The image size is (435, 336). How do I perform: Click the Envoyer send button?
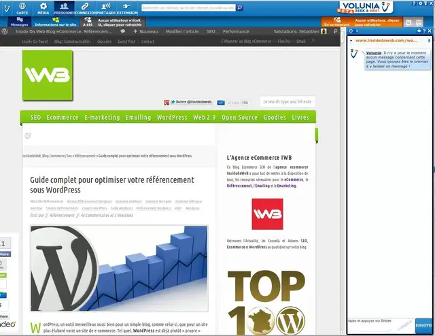coord(423,325)
